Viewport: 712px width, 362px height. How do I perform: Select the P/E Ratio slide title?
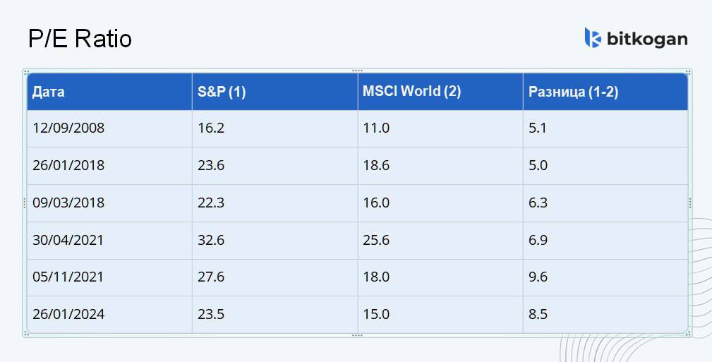80,39
